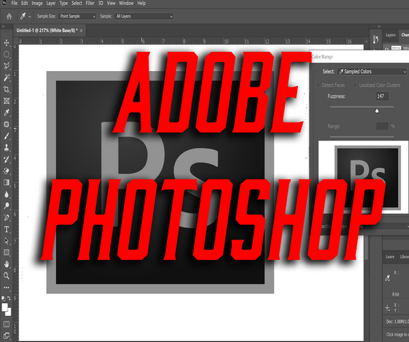
Task: Open the Edit menu
Action: pyautogui.click(x=25, y=3)
